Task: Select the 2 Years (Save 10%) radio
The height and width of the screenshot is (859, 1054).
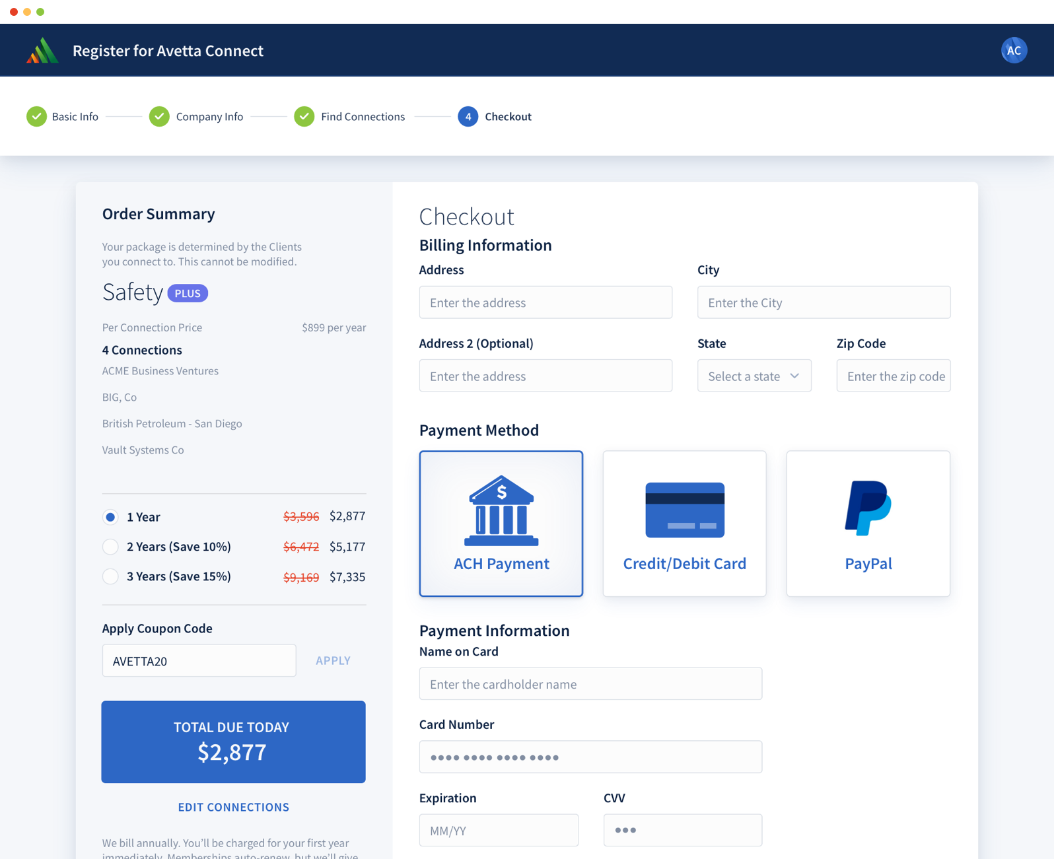Action: (110, 547)
